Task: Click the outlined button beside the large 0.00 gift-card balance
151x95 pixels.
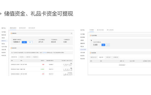Action: (108, 45)
